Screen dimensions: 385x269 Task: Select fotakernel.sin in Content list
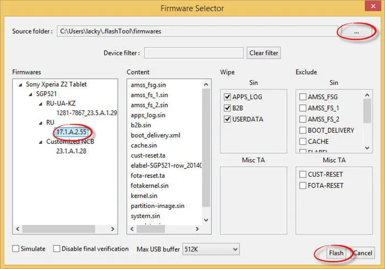150,186
